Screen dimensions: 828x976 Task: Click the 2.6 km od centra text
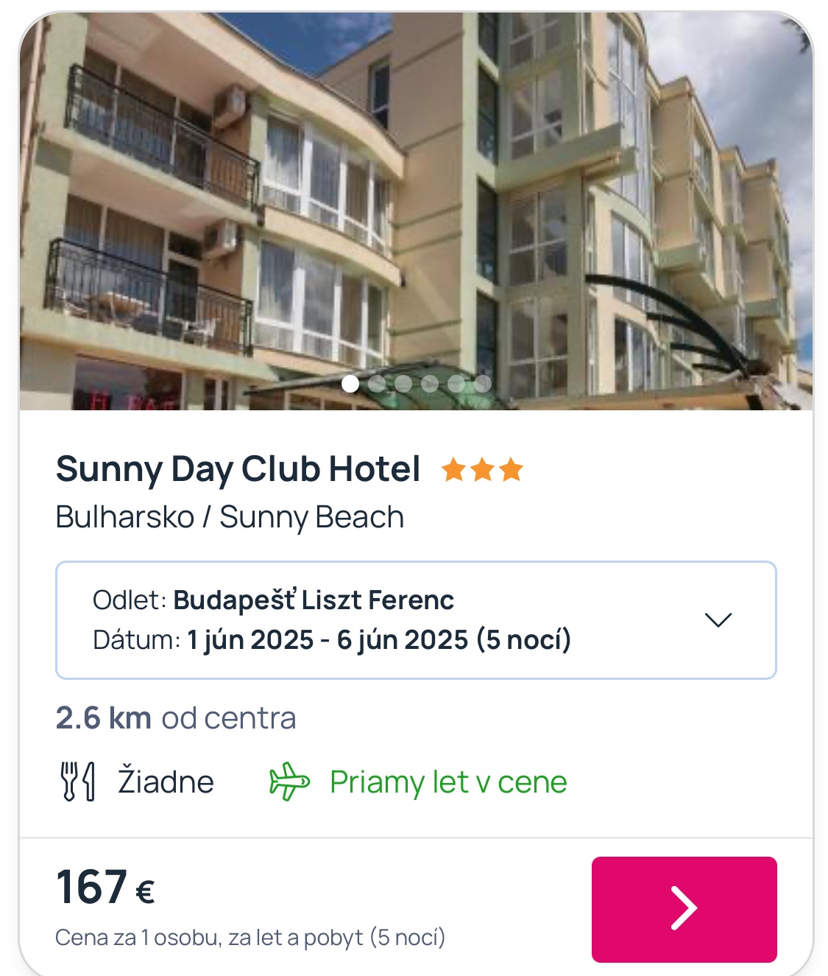tap(176, 718)
